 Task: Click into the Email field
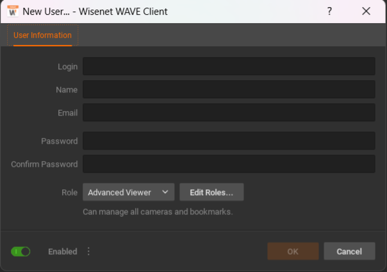[x=229, y=112]
